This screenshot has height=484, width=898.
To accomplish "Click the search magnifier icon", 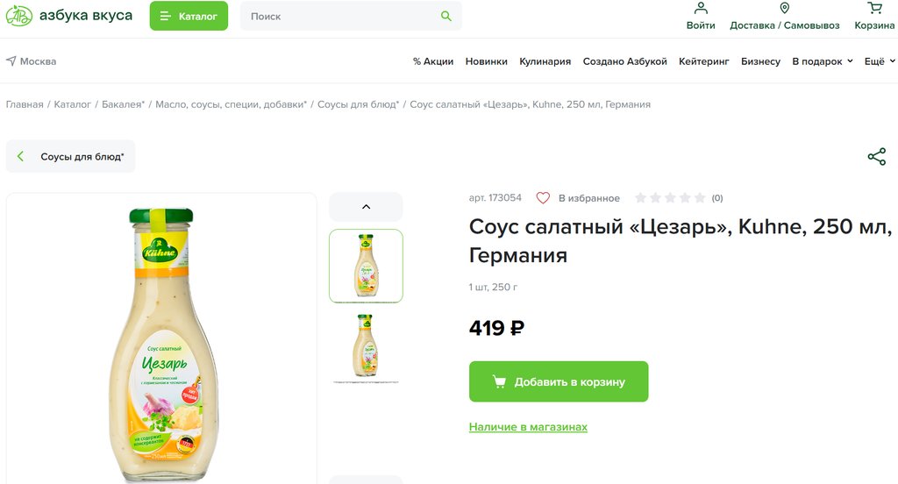I will (x=446, y=16).
